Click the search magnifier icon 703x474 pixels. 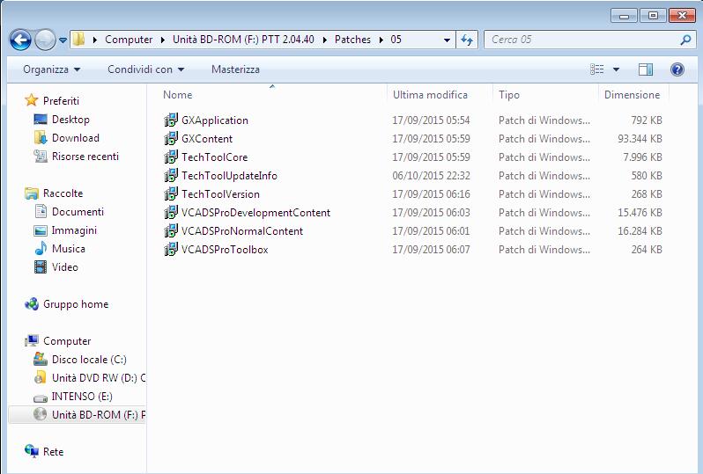[x=685, y=40]
